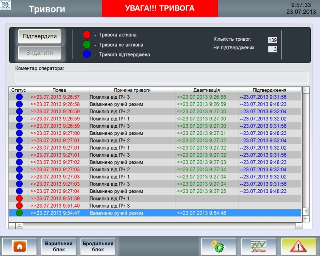Click the horizontal scrollbar right arrow
The image size is (320, 256).
pyautogui.click(x=298, y=226)
